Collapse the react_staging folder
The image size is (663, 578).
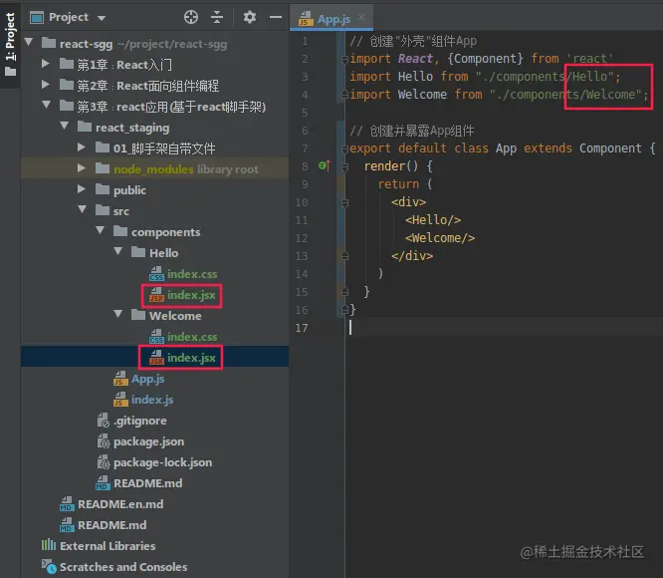click(x=65, y=126)
